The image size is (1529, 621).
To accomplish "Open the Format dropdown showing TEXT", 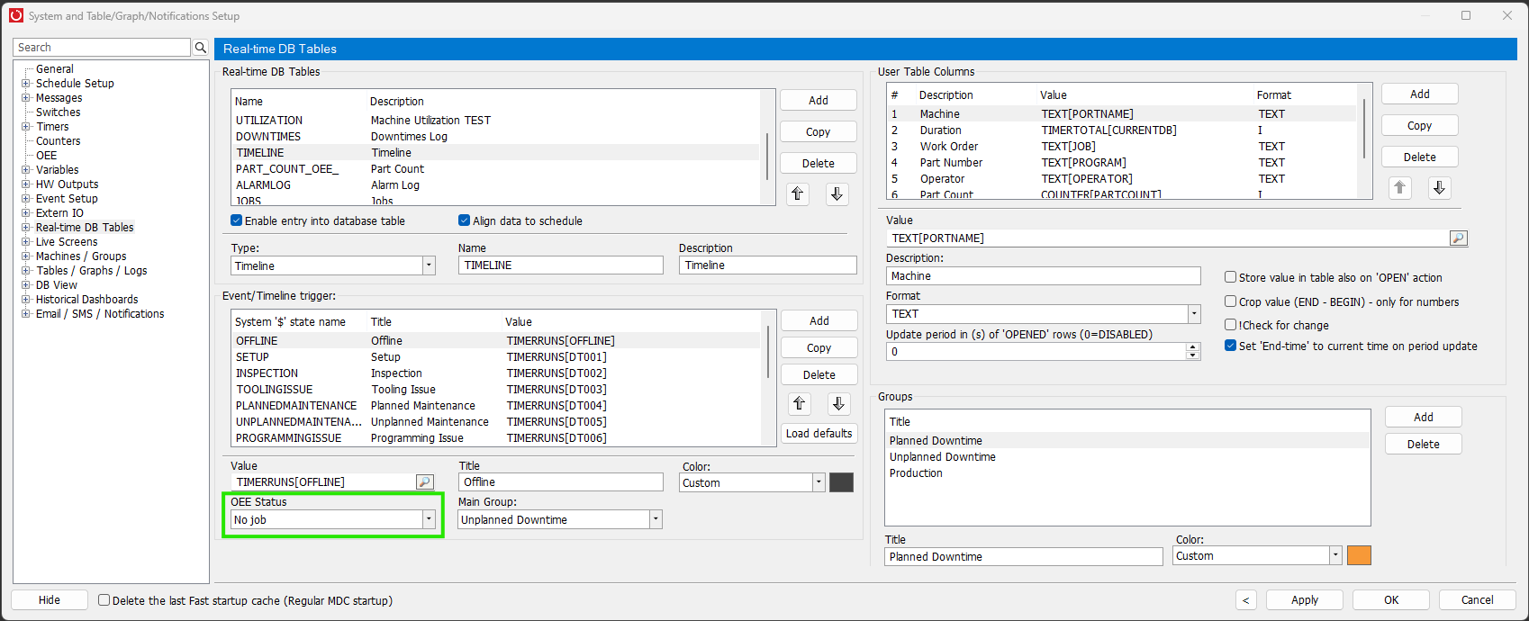I will 1194,314.
